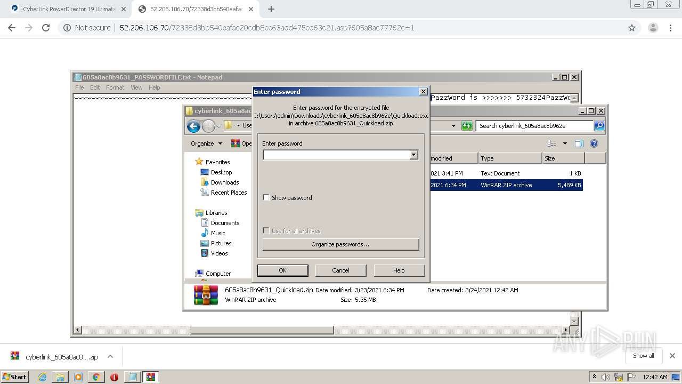The image size is (682, 384).
Task: Open Internet Explorer from taskbar
Action: pyautogui.click(x=43, y=377)
